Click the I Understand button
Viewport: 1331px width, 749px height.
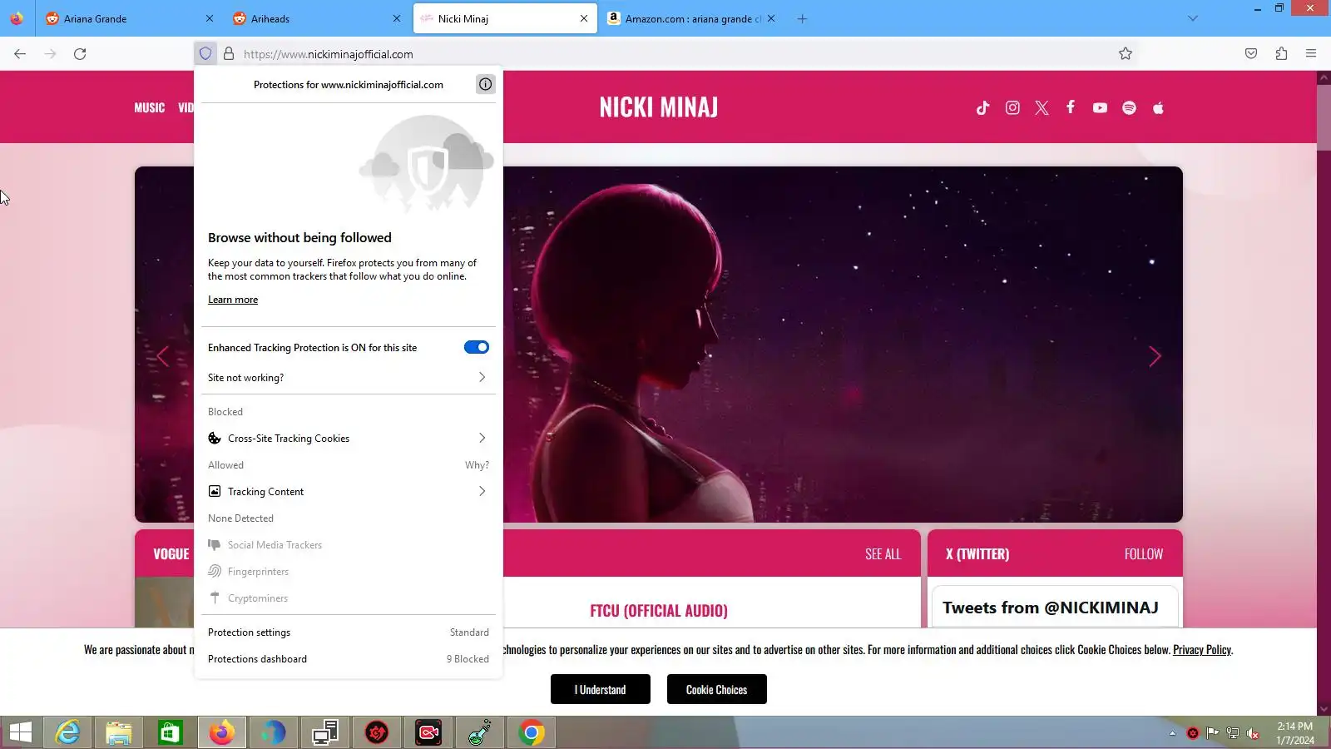coord(600,689)
